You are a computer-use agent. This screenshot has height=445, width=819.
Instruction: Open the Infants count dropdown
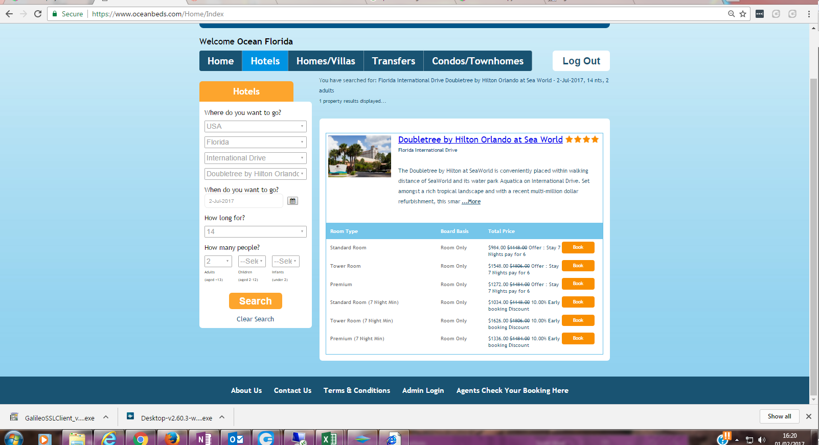[x=286, y=261]
